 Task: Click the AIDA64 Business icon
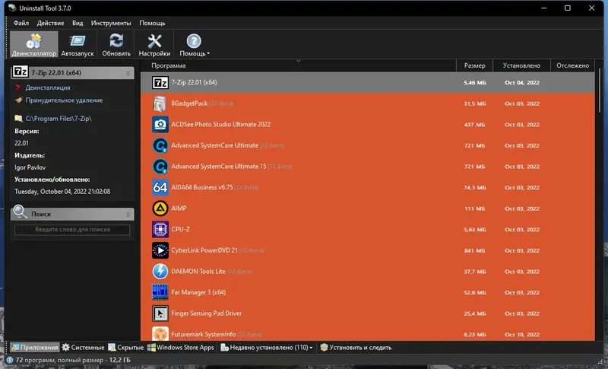point(160,187)
